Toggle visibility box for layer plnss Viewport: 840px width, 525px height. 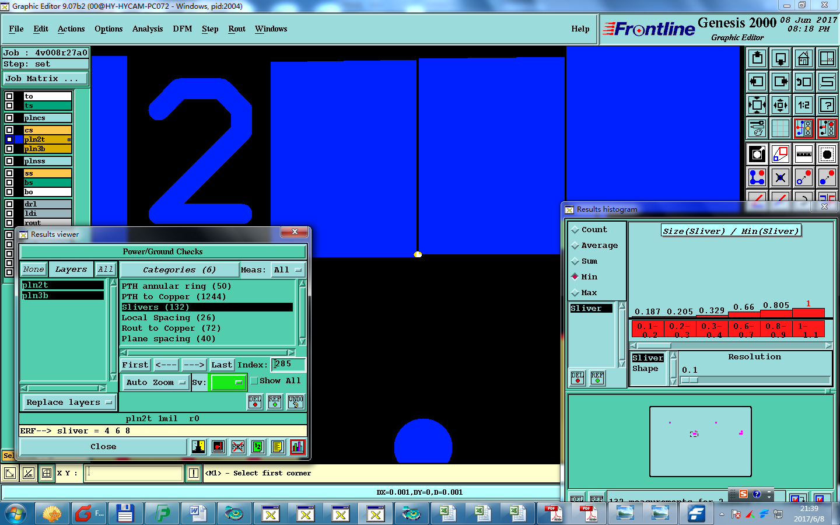click(x=9, y=161)
